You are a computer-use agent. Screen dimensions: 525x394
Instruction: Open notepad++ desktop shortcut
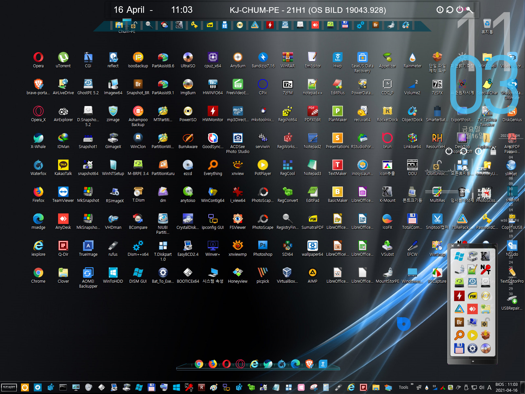(x=312, y=87)
